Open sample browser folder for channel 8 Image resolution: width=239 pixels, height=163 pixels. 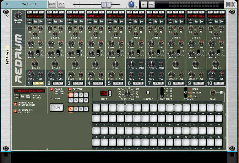[176, 21]
